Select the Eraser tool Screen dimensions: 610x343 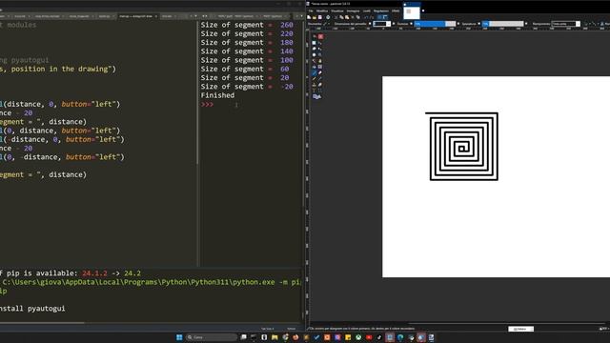coord(320,72)
